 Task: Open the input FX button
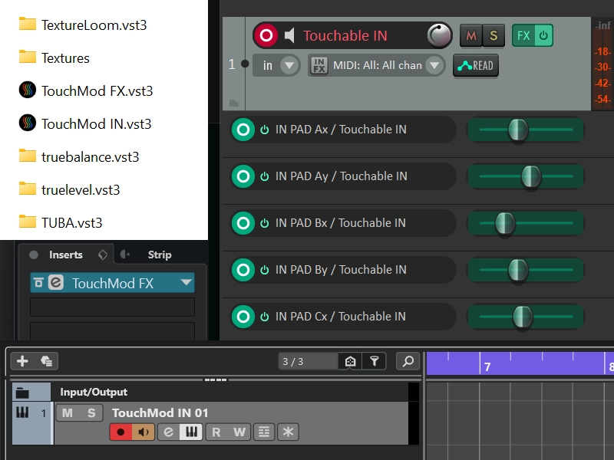coord(319,65)
